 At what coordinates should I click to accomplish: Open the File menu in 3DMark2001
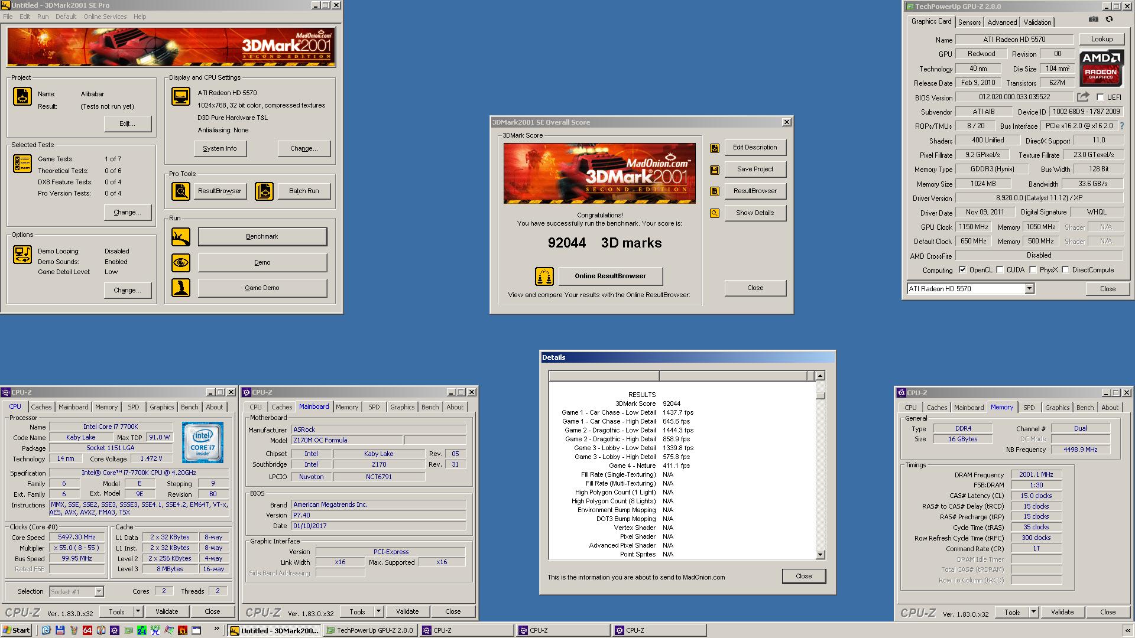[x=8, y=17]
